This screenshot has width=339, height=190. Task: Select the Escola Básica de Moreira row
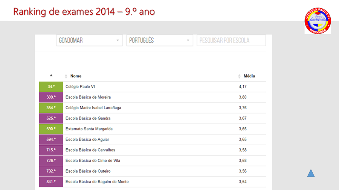point(153,97)
